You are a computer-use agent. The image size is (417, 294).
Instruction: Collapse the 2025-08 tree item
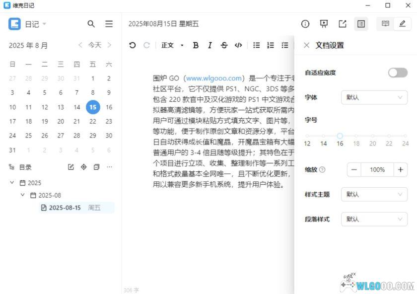(22, 195)
